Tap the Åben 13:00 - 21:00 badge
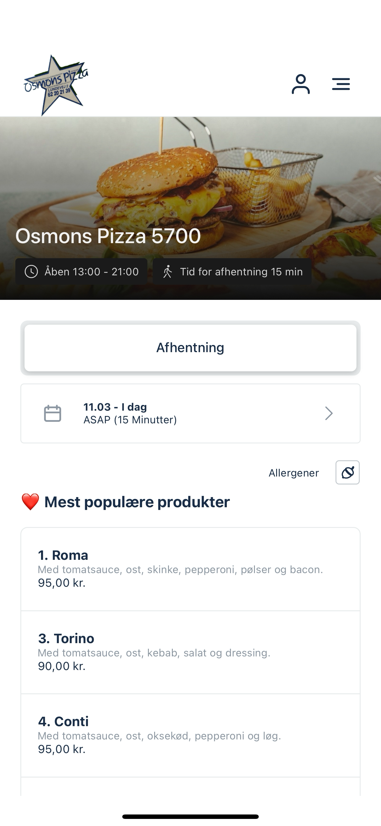 tap(82, 271)
